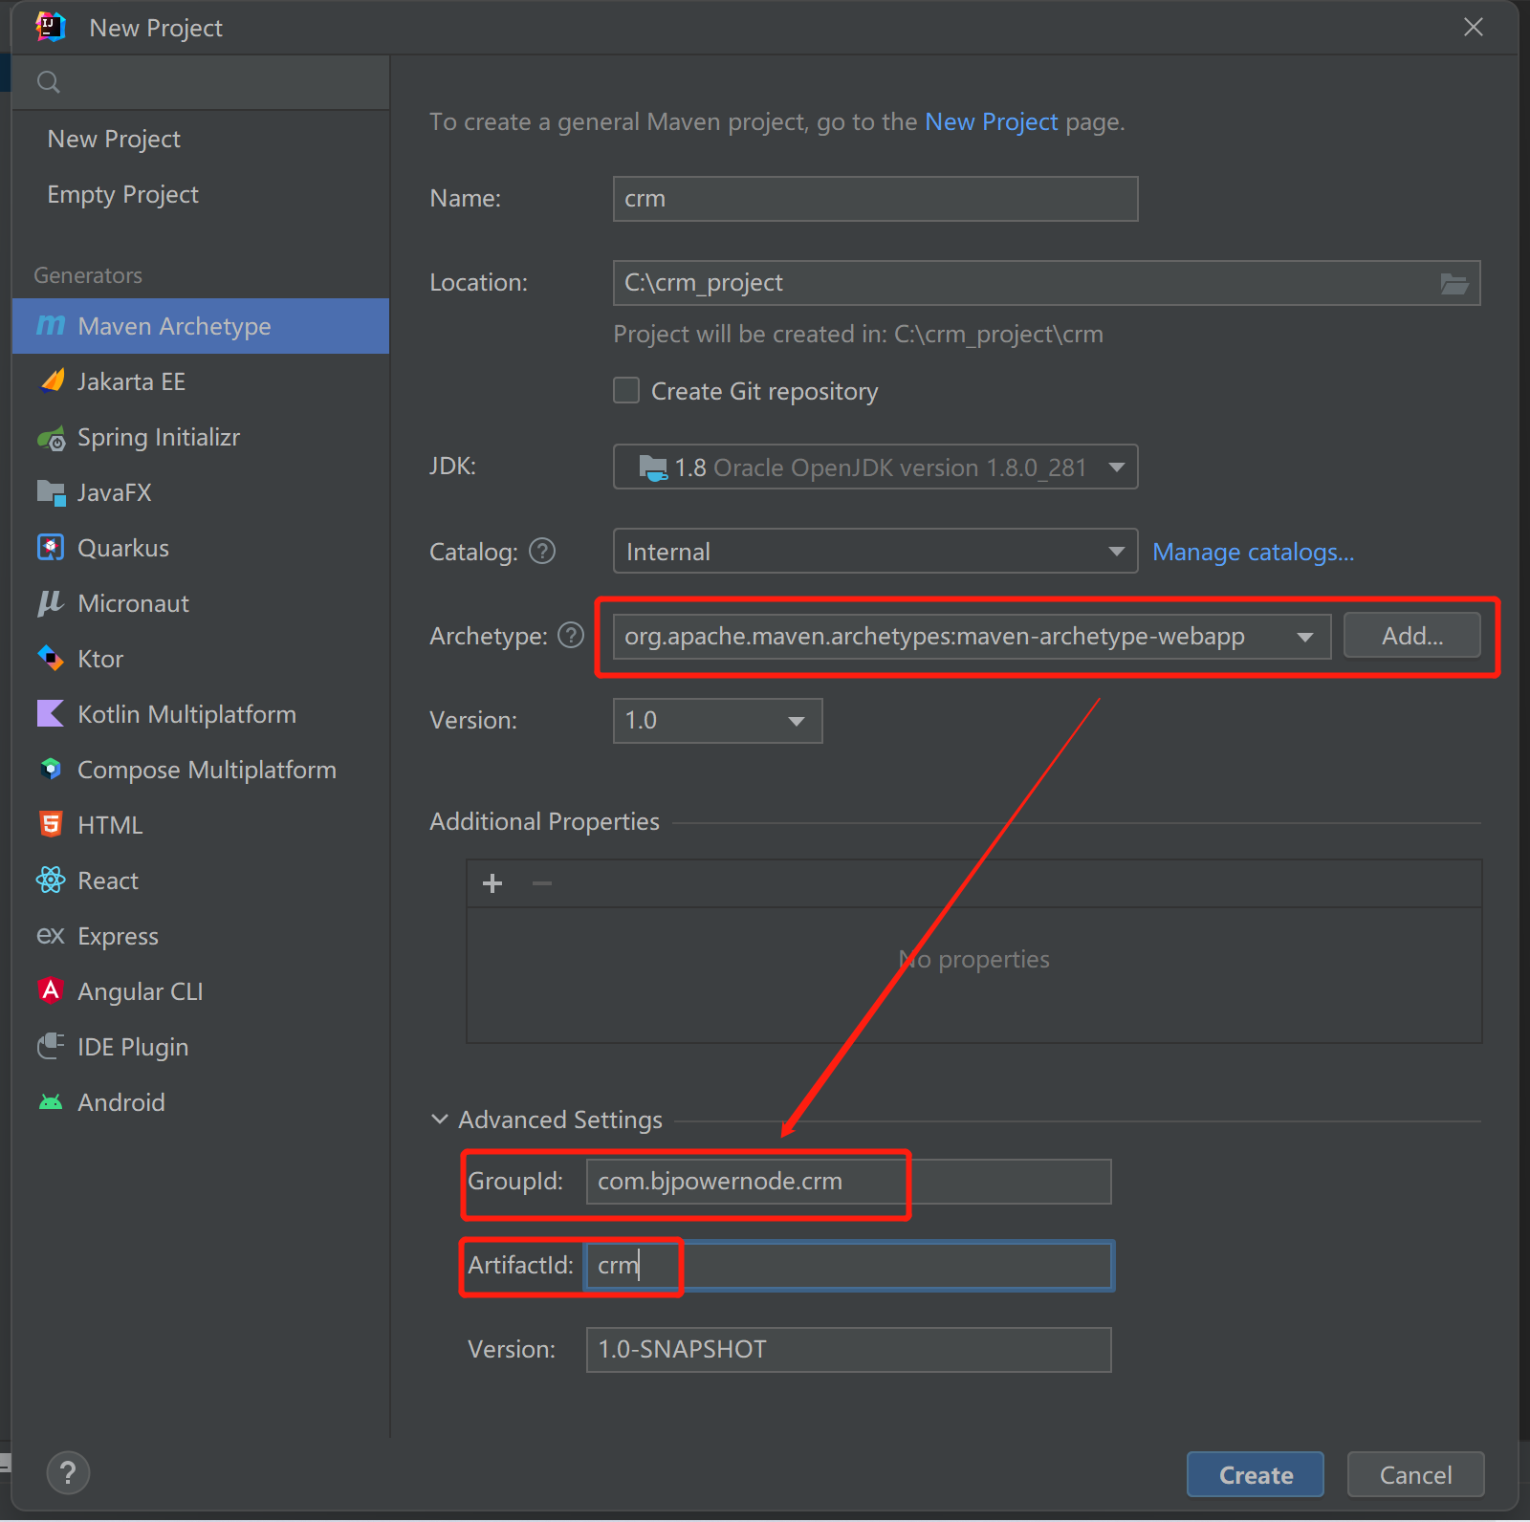Select the Jakarta EE generator

click(201, 381)
